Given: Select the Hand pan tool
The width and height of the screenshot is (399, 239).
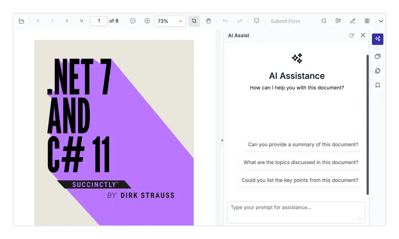Looking at the screenshot, I should tap(209, 21).
